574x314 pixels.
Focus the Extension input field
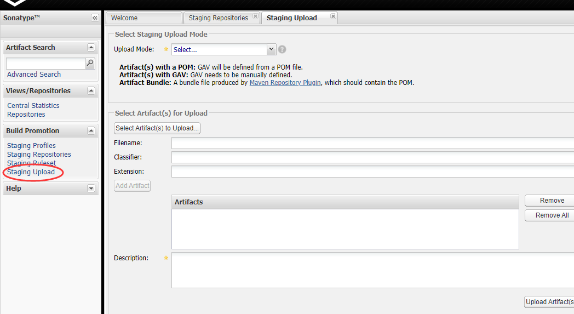(x=372, y=172)
